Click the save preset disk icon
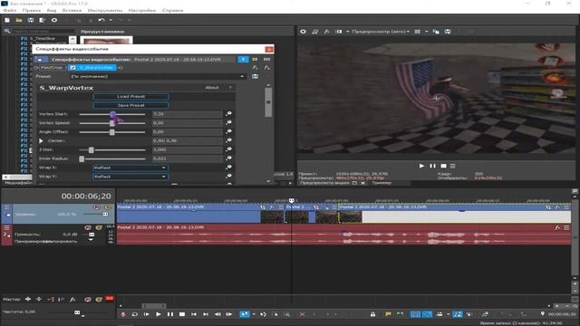580x326 pixels. pos(255,76)
